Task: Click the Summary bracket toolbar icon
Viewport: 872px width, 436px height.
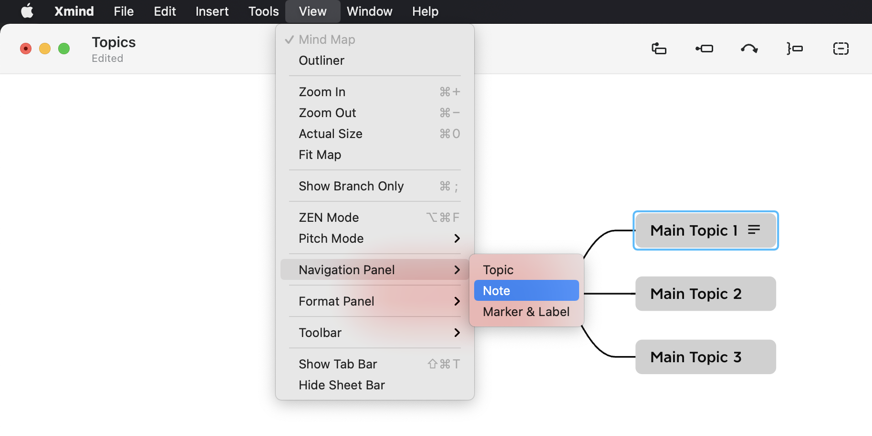Action: click(x=795, y=49)
